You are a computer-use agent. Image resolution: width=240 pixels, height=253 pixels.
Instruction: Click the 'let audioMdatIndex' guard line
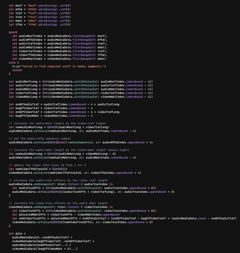coord(60,48)
